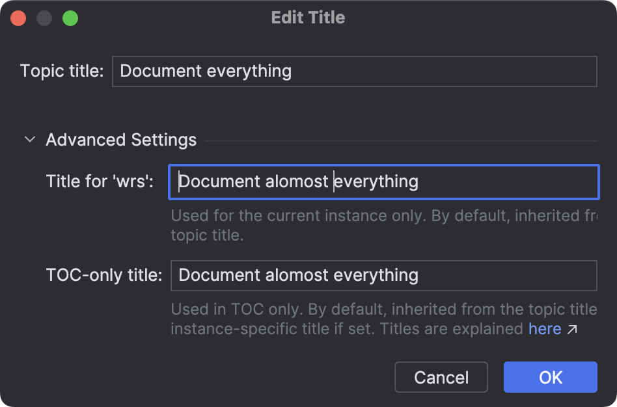This screenshot has width=617, height=407.
Task: Click the red close dot of the dialog
Action: point(18,18)
